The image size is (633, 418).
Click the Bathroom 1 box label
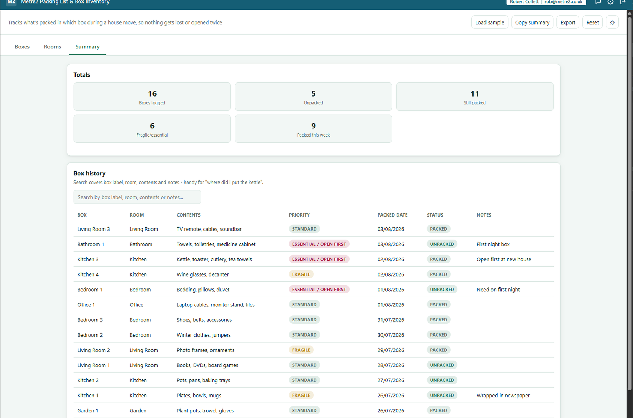[x=91, y=244]
